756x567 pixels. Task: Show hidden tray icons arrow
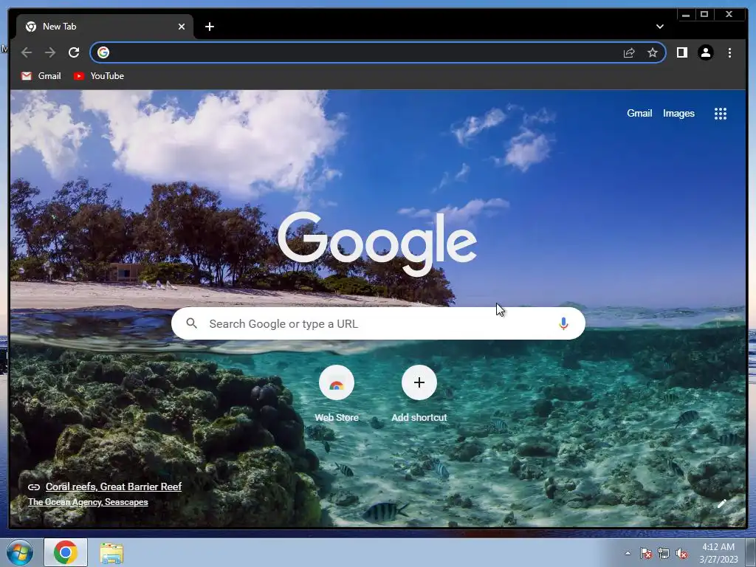tap(628, 553)
